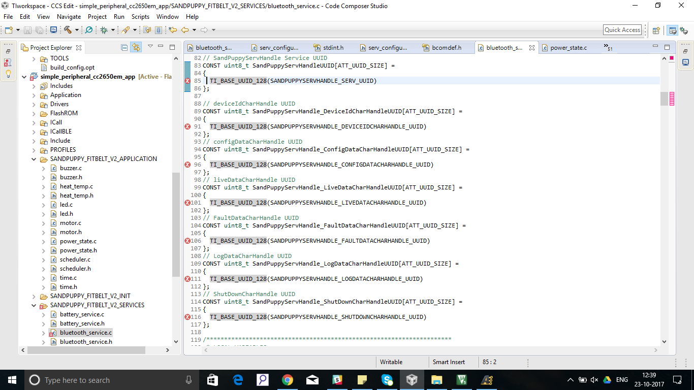694x390 pixels.
Task: Open the New file dropdown arrow
Action: point(18,30)
